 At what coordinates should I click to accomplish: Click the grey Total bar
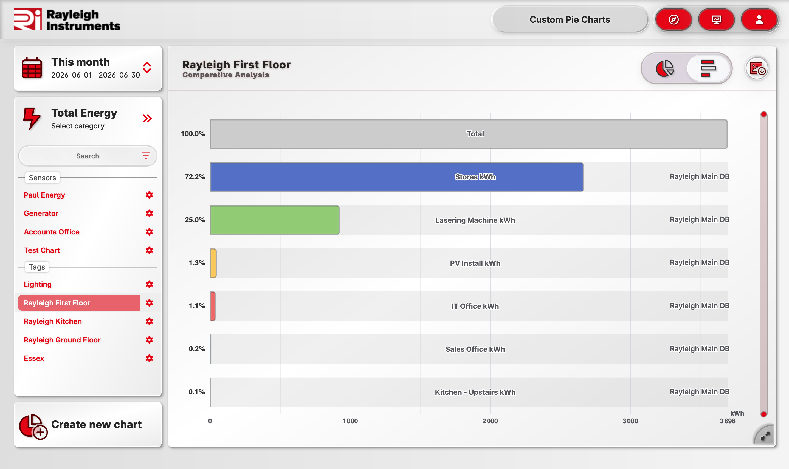pos(468,134)
